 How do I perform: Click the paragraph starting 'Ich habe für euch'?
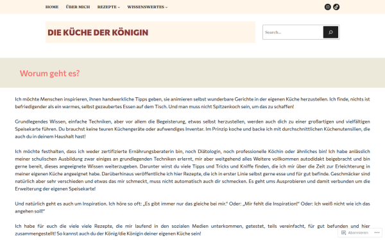coord(193,230)
